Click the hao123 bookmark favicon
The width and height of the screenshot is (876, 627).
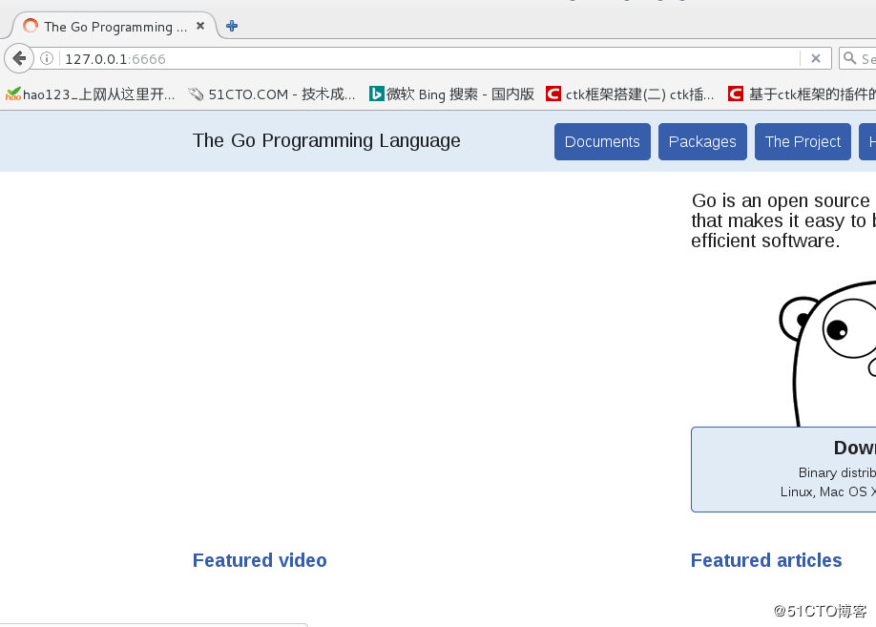coord(12,94)
